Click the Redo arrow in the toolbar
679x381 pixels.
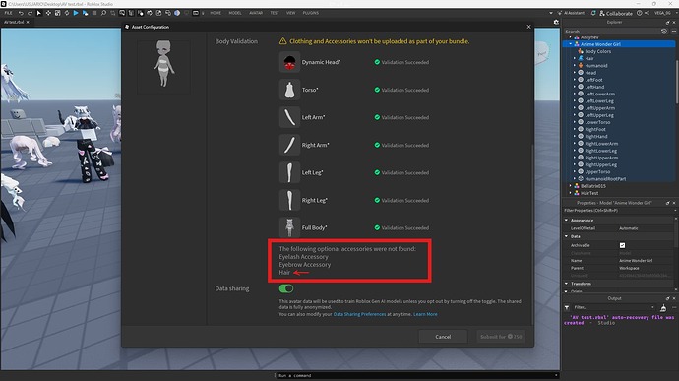(30, 13)
